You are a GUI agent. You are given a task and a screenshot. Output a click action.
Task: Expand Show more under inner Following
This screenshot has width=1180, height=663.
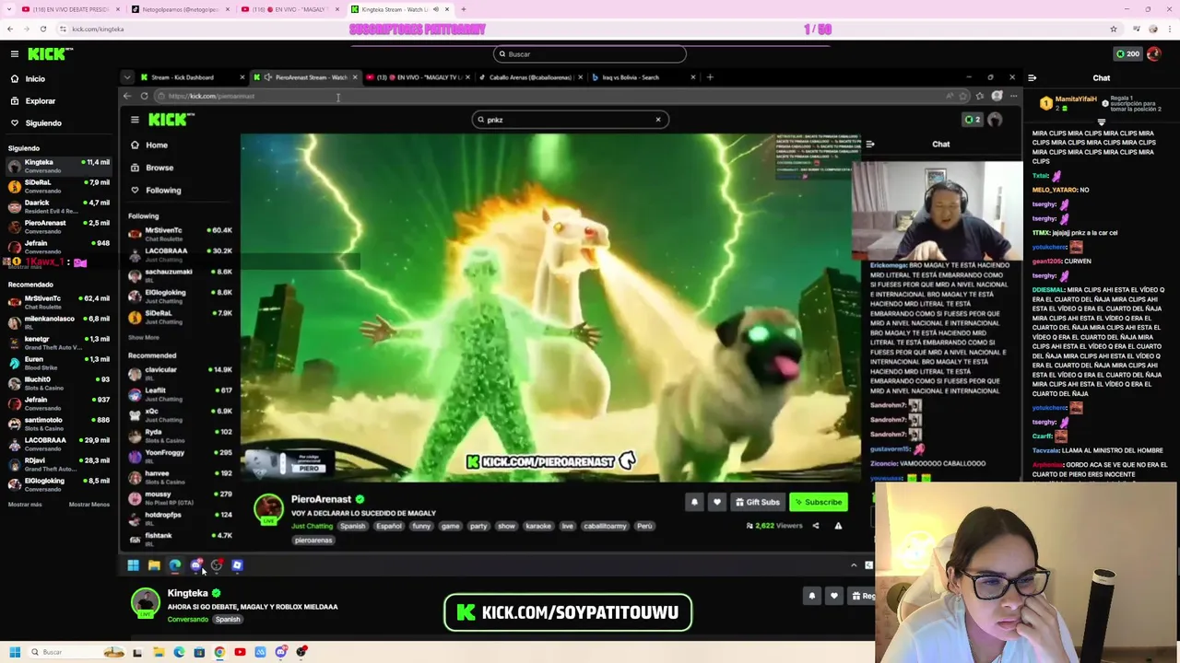point(144,338)
